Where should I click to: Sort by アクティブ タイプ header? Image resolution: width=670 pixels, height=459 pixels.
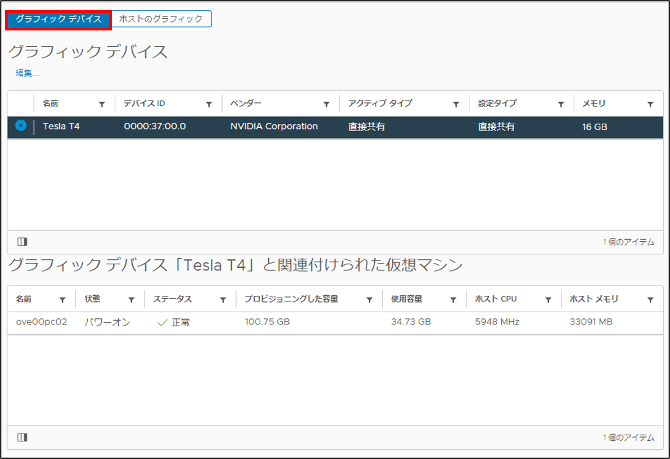(x=380, y=103)
